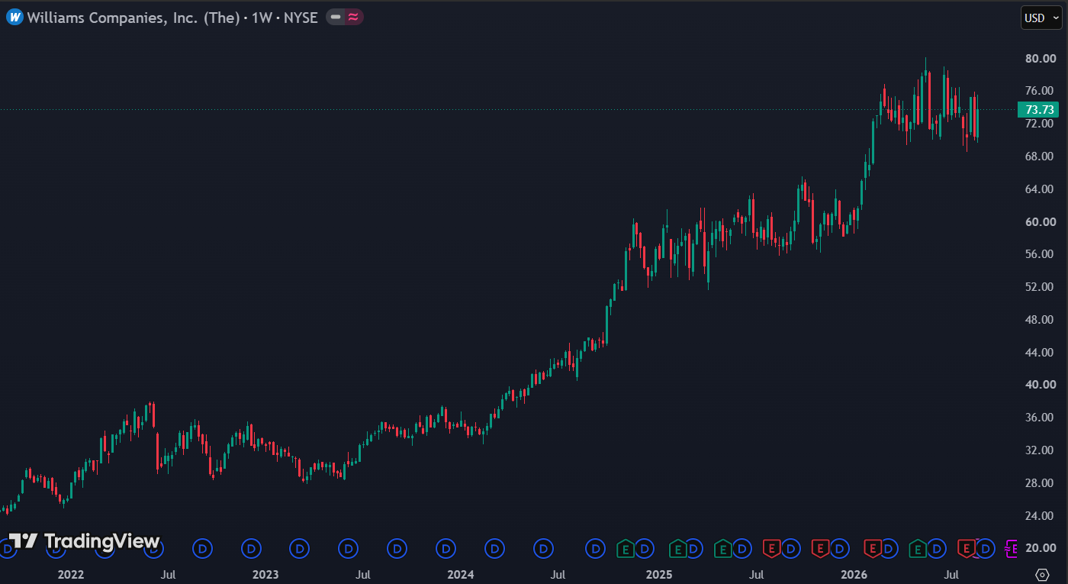Click the Jul label between 2022 and 2023
This screenshot has width=1068, height=584.
coord(168,574)
